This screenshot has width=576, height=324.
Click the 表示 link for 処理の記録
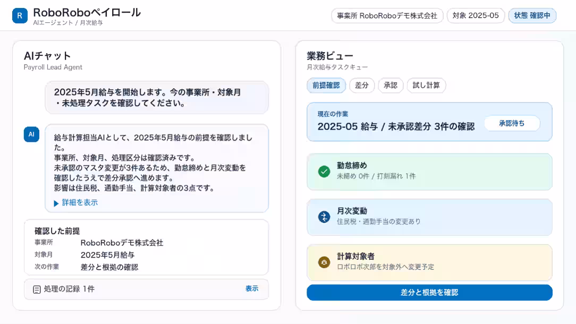tap(252, 289)
